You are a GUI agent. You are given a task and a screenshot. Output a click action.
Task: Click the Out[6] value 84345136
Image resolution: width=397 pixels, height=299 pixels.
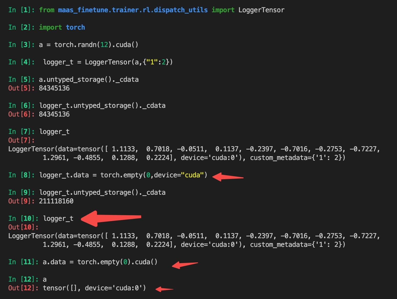click(54, 114)
